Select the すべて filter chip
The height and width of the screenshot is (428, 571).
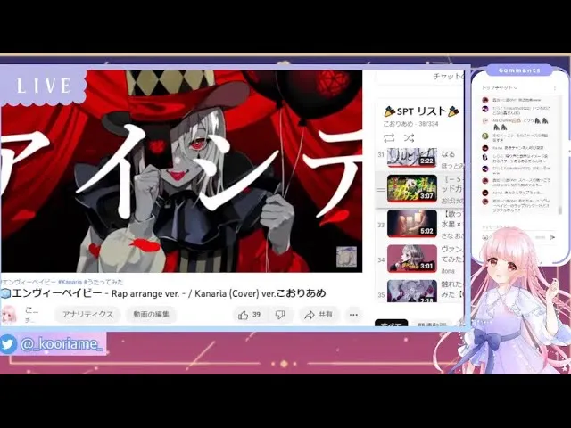pyautogui.click(x=391, y=325)
